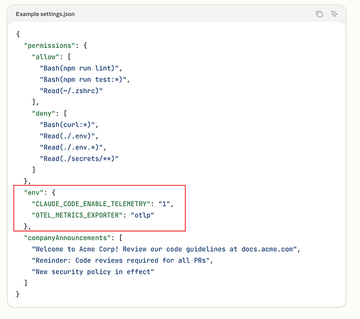Image resolution: width=360 pixels, height=319 pixels.
Task: Click the 'Example settings.json' title
Action: pyautogui.click(x=45, y=14)
